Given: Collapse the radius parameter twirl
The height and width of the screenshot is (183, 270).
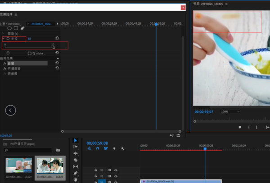Looking at the screenshot, I should point(4,38).
